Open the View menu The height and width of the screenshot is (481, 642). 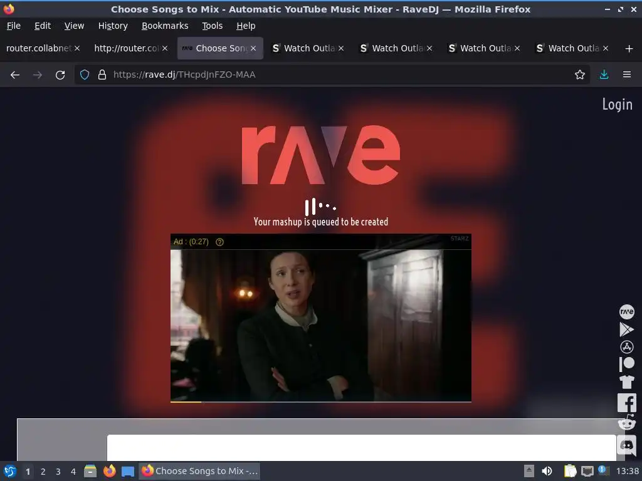(74, 26)
